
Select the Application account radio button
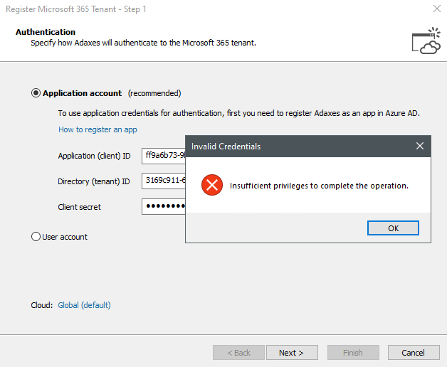(36, 93)
